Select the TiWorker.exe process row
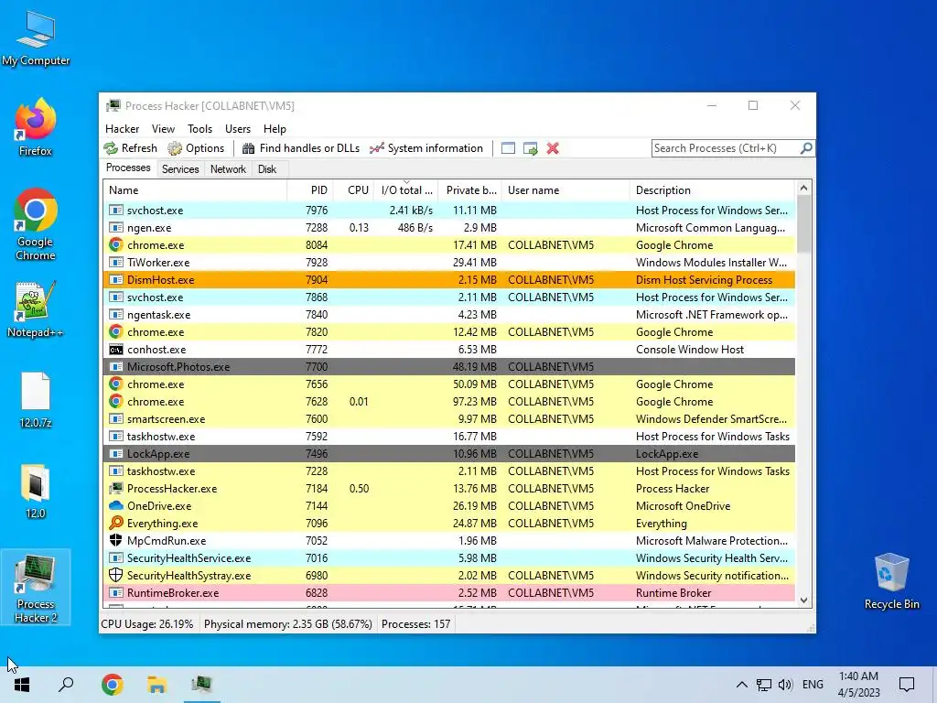The height and width of the screenshot is (703, 937). [449, 263]
